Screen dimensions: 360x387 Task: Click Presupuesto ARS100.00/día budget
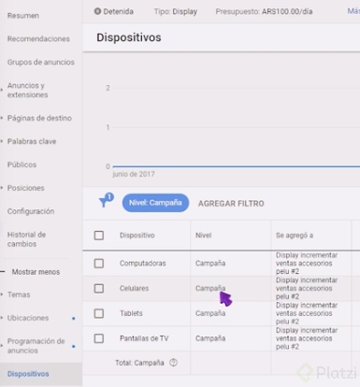[x=264, y=11]
